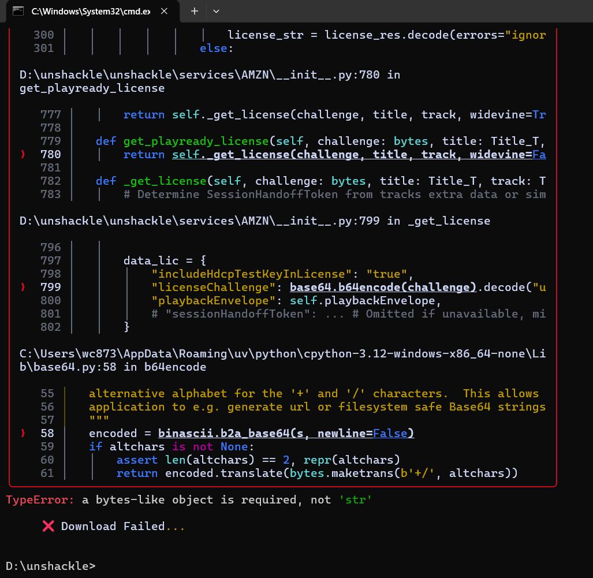
Task: Click 'def _get_license' on line 782
Action: (151, 181)
